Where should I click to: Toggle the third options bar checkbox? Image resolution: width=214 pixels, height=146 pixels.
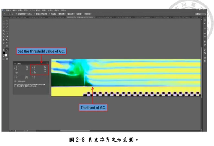(x=50, y=14)
